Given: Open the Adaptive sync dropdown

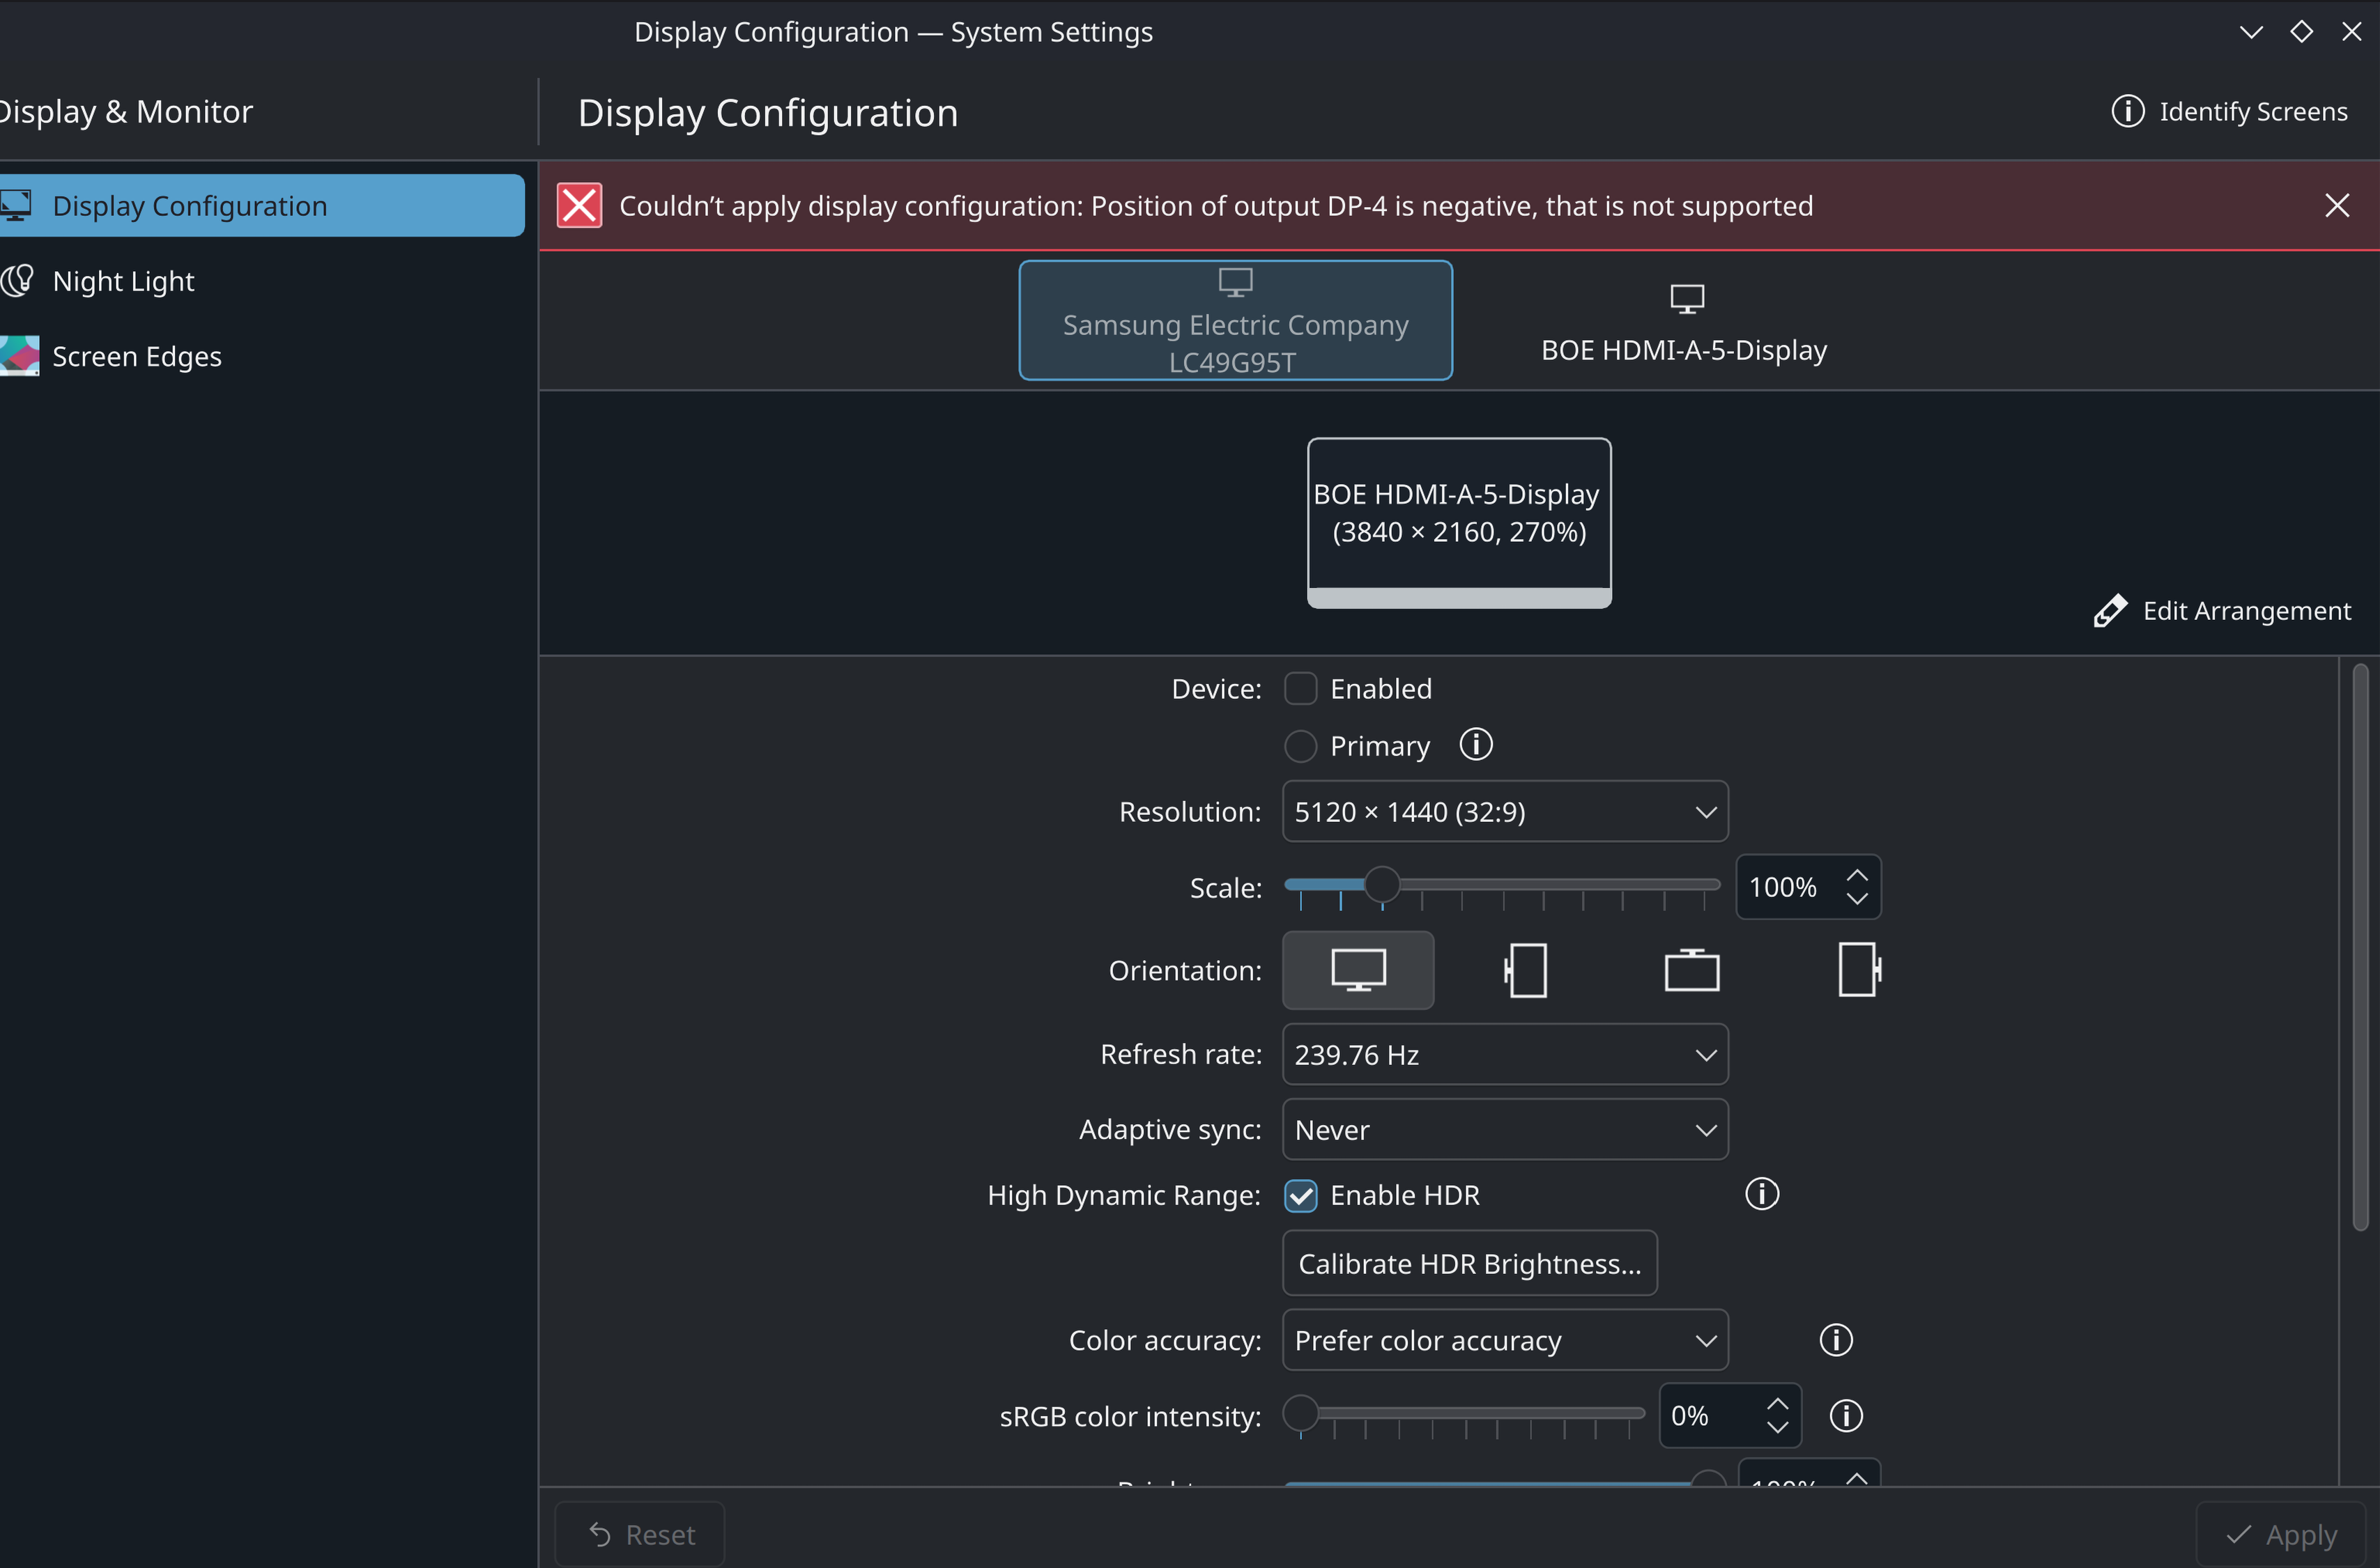Looking at the screenshot, I should pos(1505,1130).
